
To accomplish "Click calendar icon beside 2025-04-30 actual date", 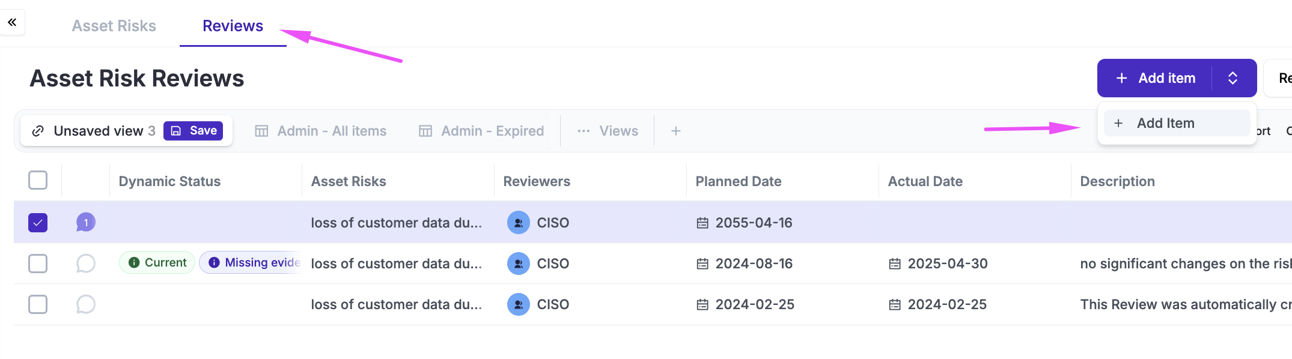I will [x=895, y=264].
